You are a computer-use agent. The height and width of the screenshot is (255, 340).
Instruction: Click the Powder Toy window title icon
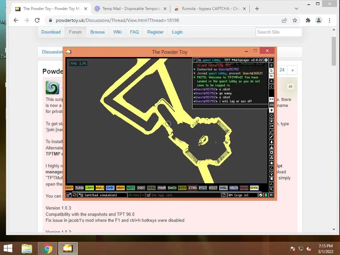click(69, 51)
